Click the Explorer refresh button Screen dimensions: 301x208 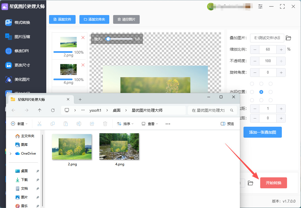point(53,110)
